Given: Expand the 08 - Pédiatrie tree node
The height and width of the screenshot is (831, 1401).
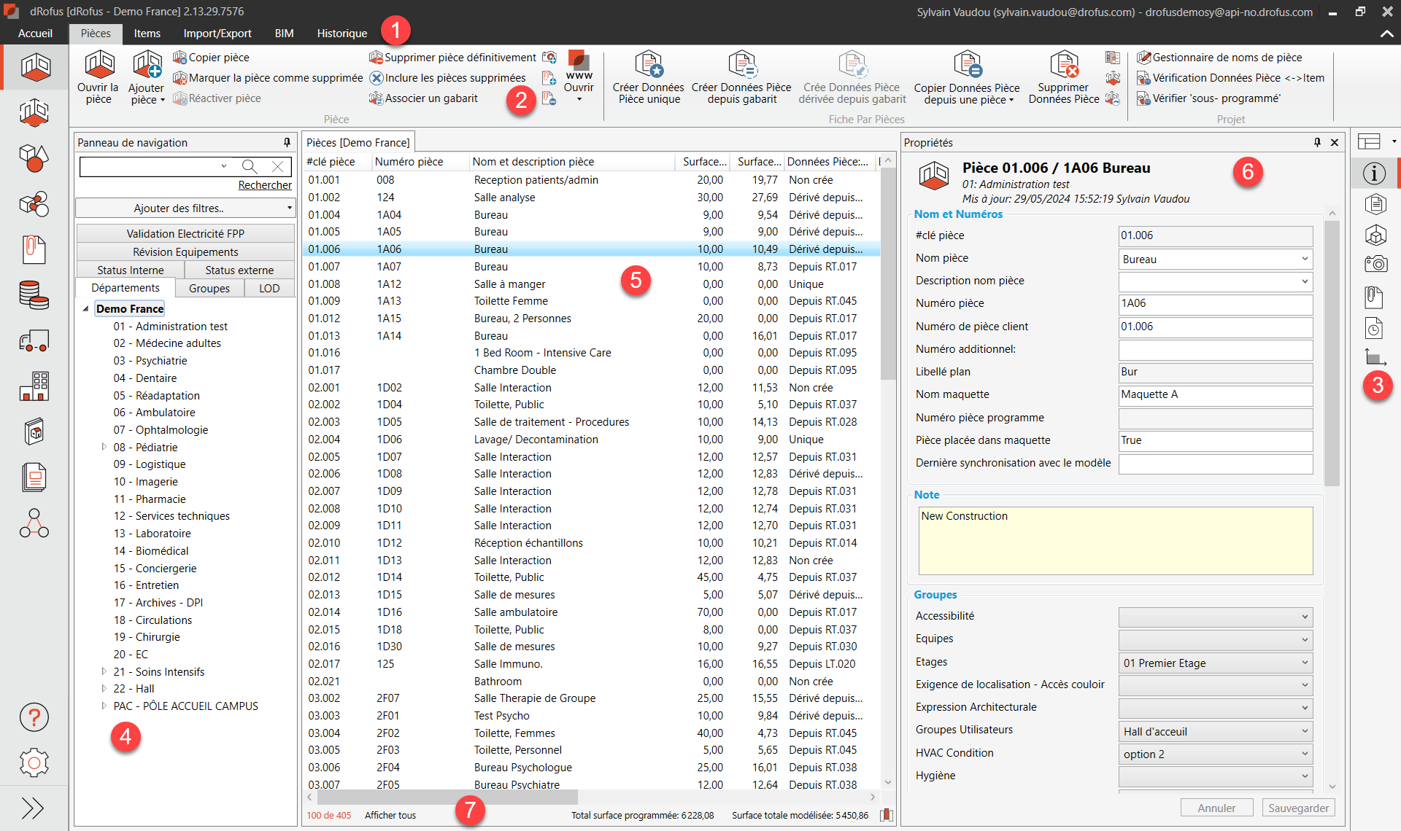Looking at the screenshot, I should pos(104,447).
